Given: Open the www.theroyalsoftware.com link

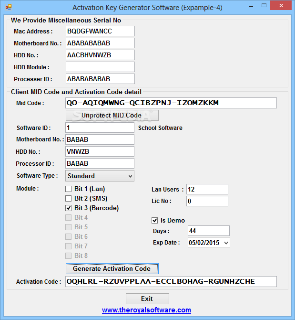Looking at the screenshot, I should point(146,310).
